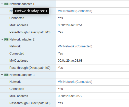
Task: Click MAC address value 00:0c:29:ae:03:5e
Action: point(70,25)
